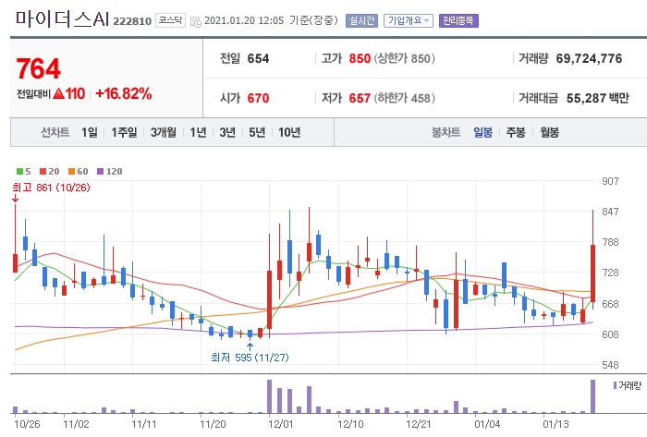Select the 3년 line chart period

[x=227, y=132]
